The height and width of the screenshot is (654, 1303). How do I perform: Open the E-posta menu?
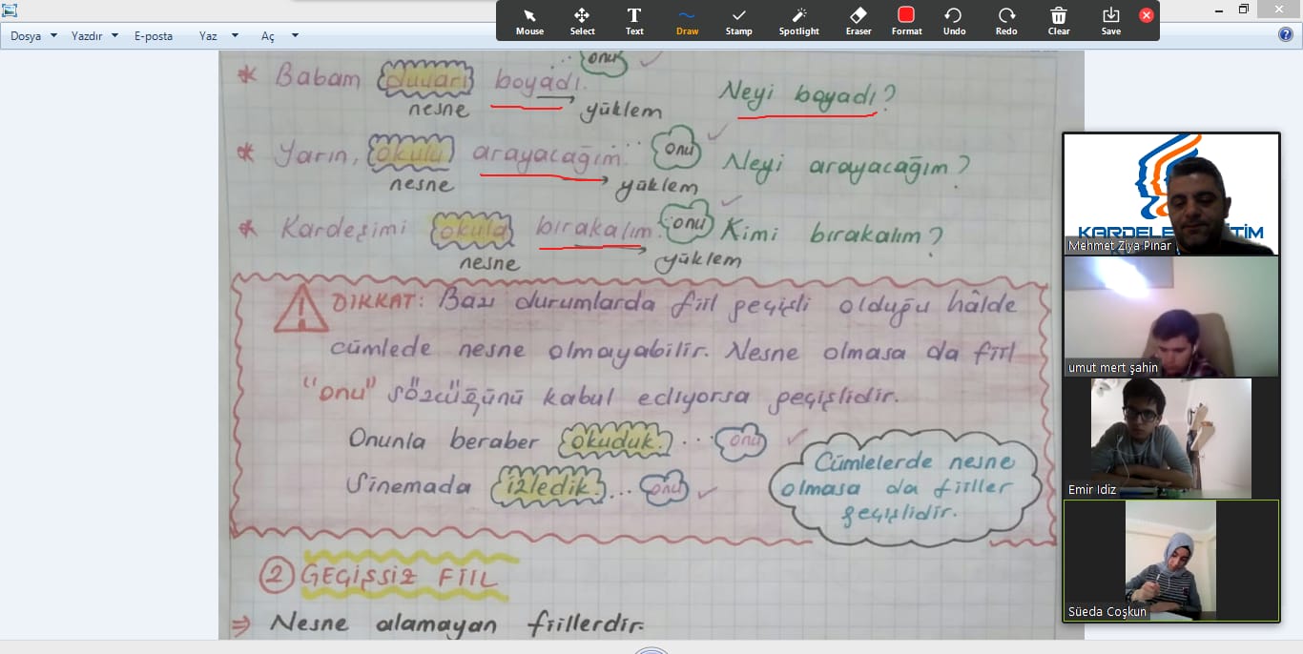[x=152, y=35]
